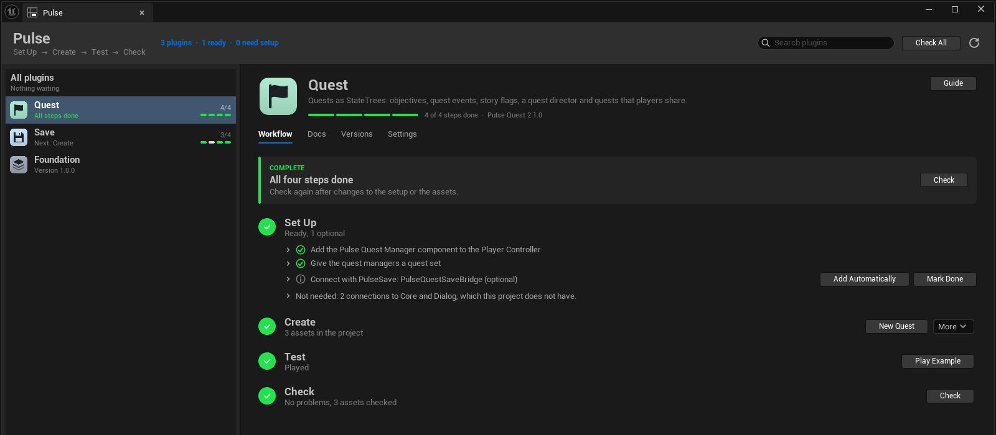Expand the Not needed connections row

tap(288, 296)
